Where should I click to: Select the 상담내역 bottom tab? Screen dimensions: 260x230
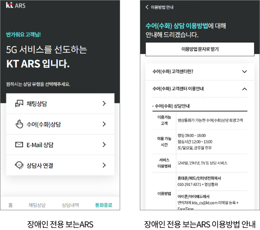click(70, 205)
